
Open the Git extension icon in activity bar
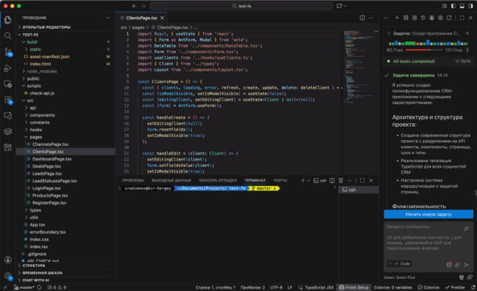click(x=8, y=148)
